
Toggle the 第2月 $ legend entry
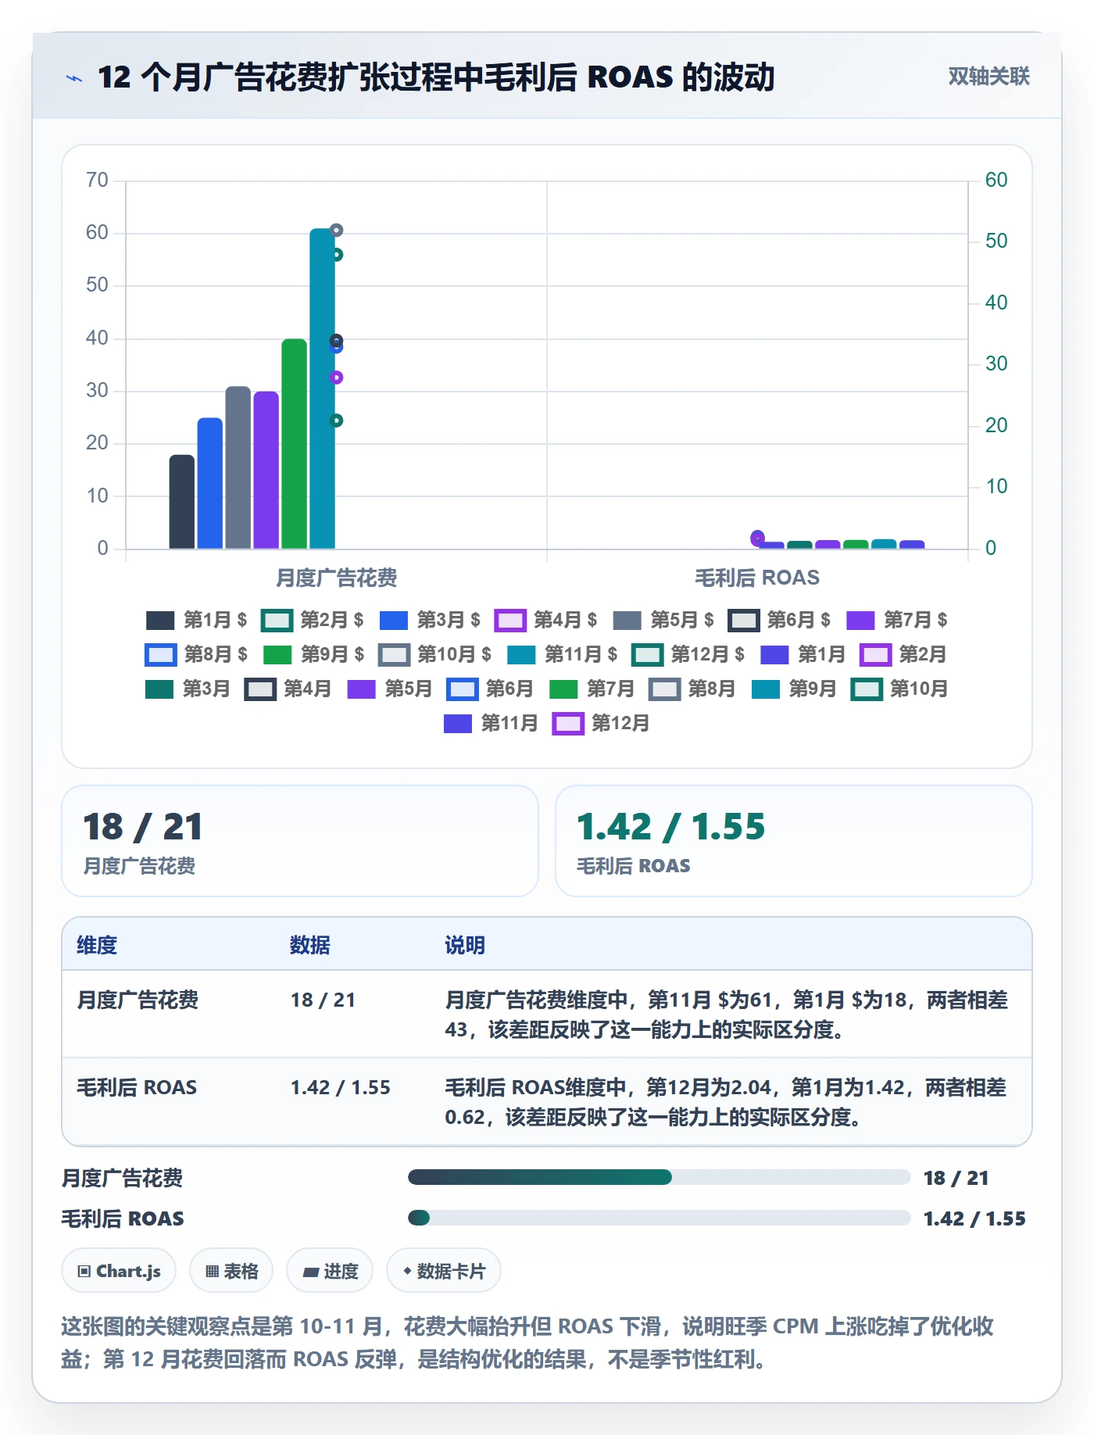[313, 621]
